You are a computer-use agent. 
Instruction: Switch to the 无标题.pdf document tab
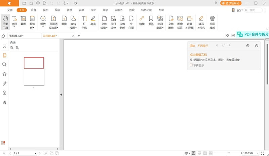click(15, 36)
